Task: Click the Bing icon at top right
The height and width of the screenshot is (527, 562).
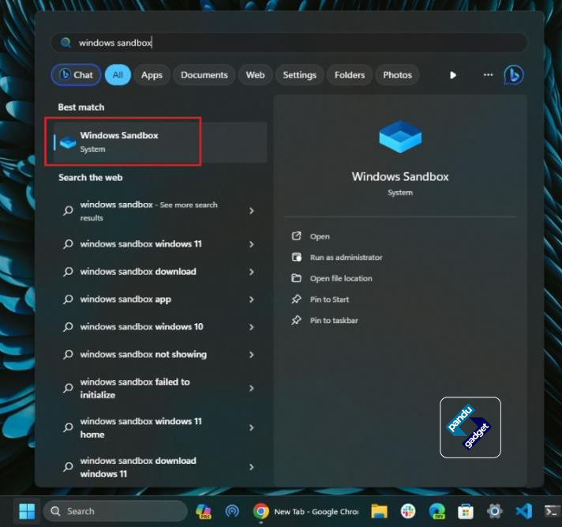Action: point(514,75)
